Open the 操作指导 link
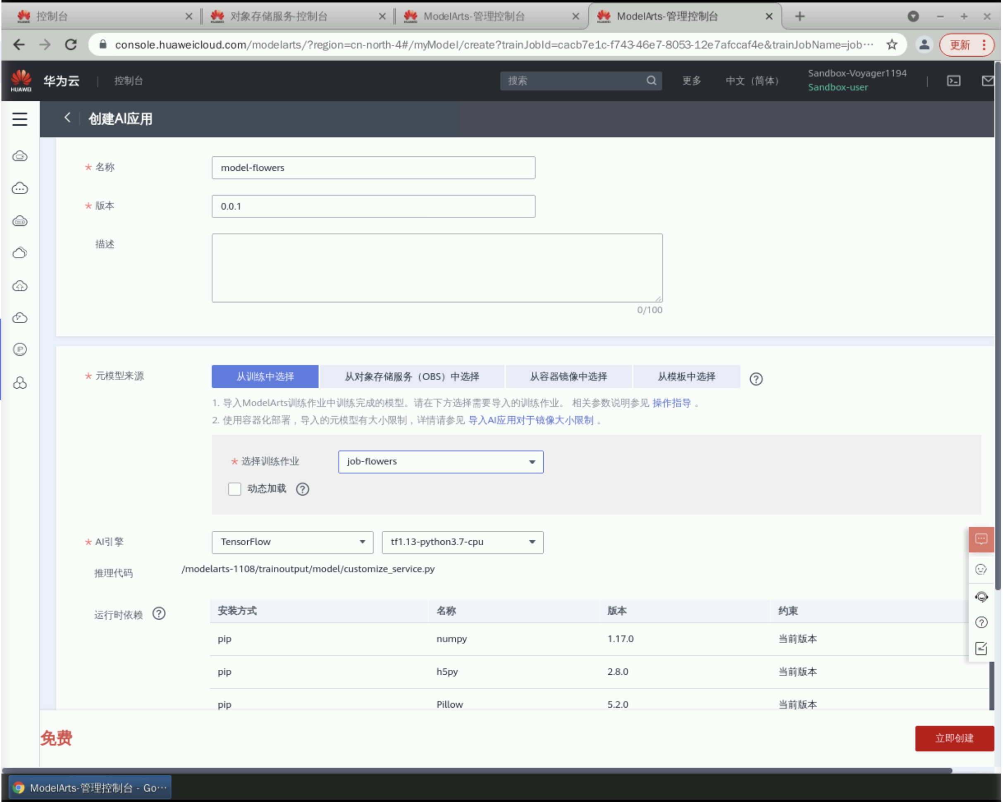 coord(671,403)
